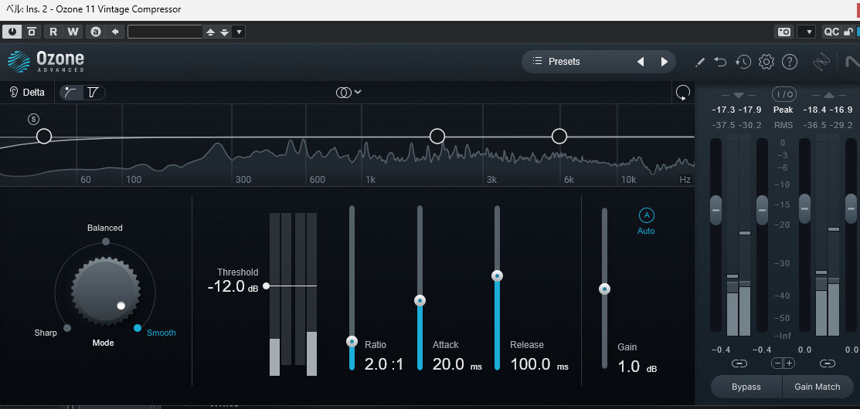This screenshot has height=409, width=860.
Task: Click the Ratio slider handle
Action: pos(352,342)
